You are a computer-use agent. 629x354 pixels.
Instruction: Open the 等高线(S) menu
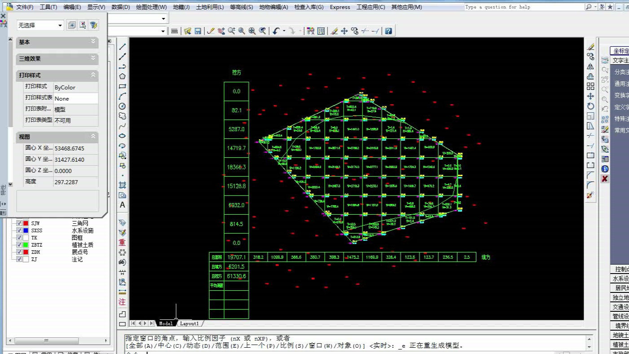(x=242, y=7)
